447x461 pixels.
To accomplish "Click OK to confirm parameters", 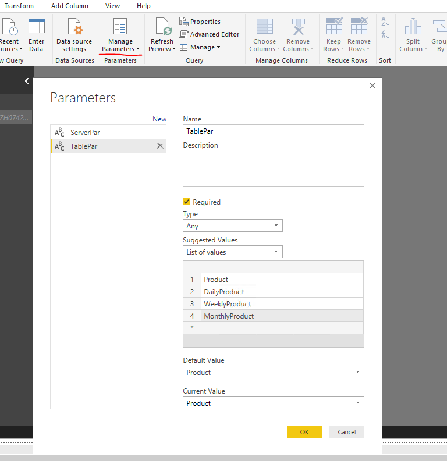I will (304, 432).
